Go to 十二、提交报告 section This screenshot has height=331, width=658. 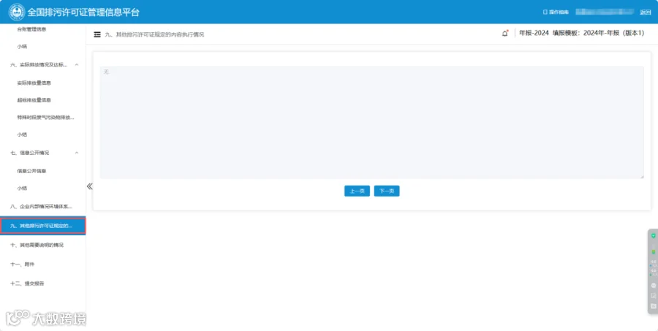(27, 284)
